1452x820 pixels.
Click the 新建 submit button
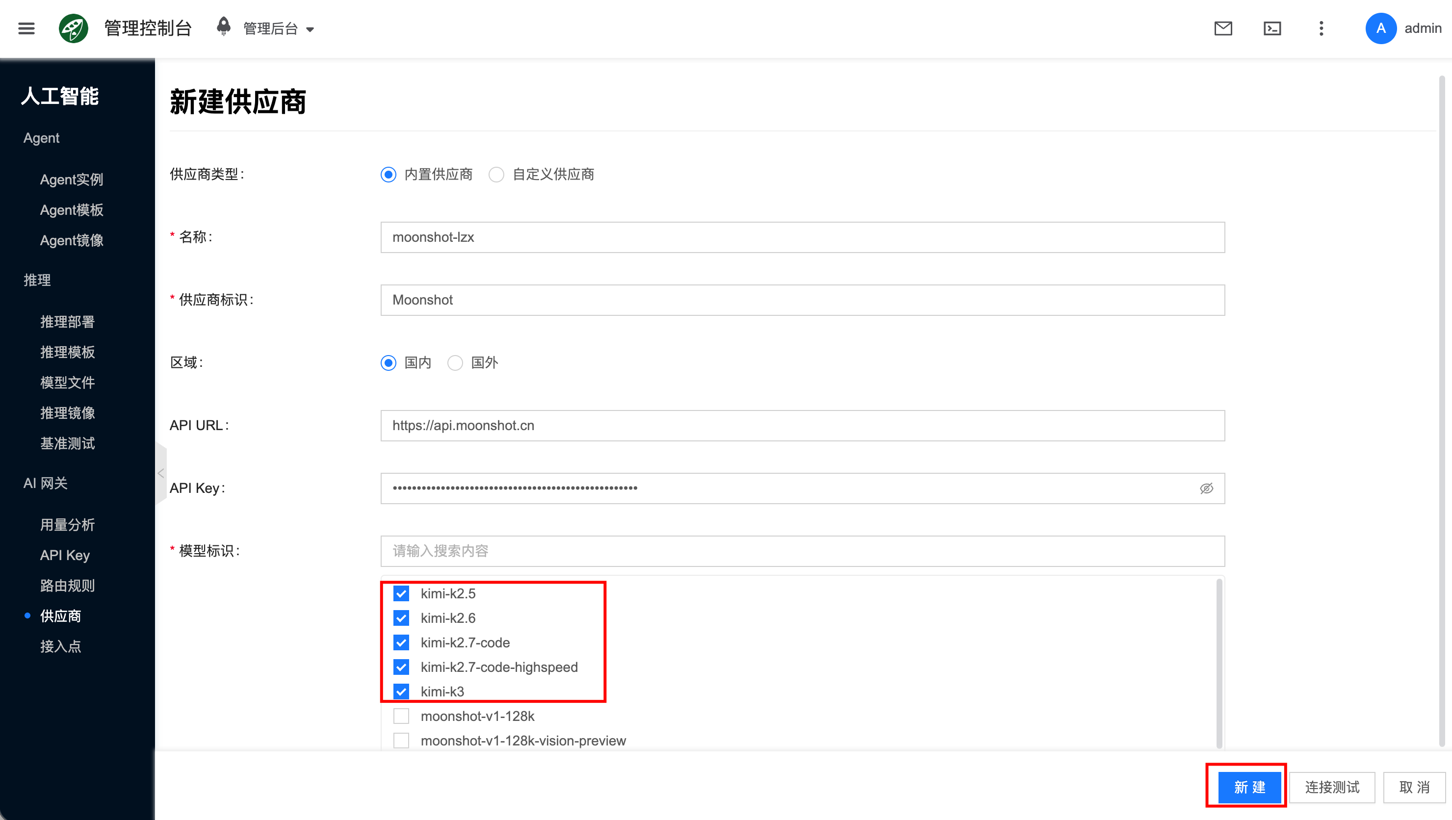pyautogui.click(x=1249, y=787)
